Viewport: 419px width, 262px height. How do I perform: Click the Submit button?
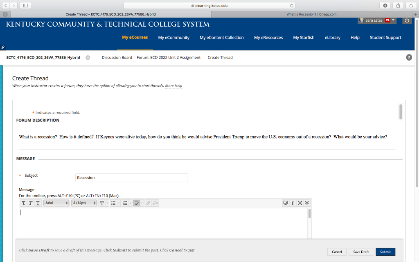(x=385, y=251)
